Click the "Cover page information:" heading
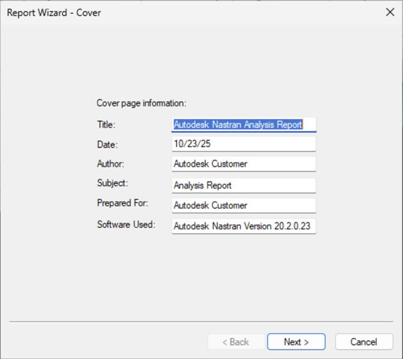Viewport: 403px width, 359px height. [x=141, y=103]
